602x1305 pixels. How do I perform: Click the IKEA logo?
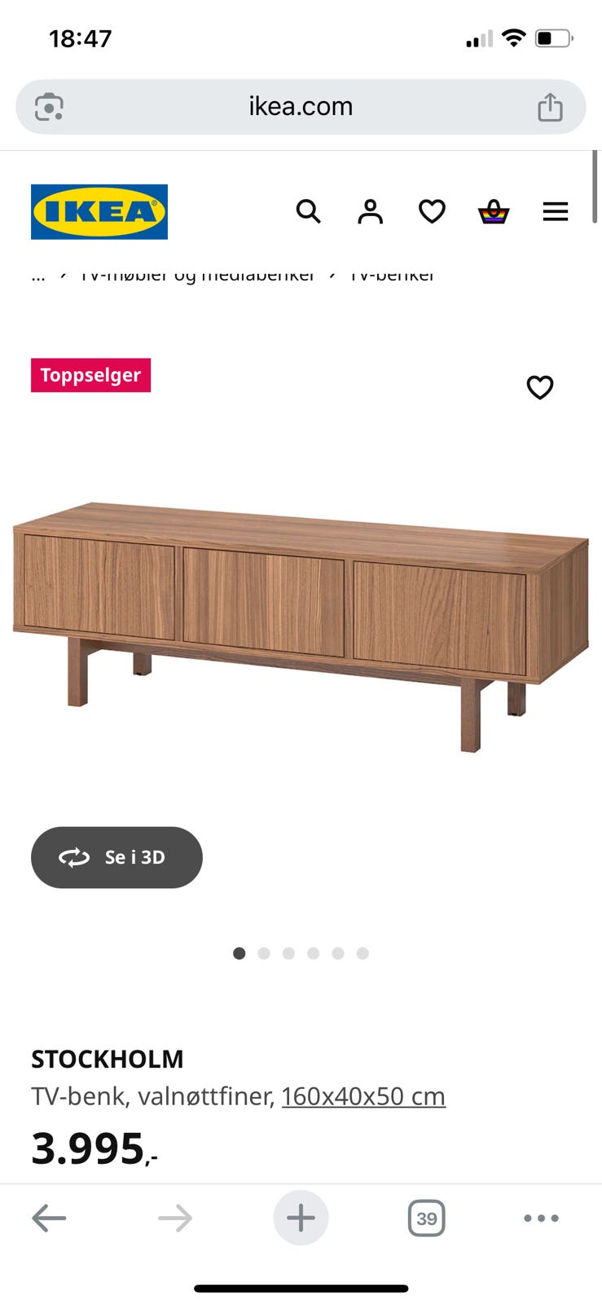[x=99, y=211]
